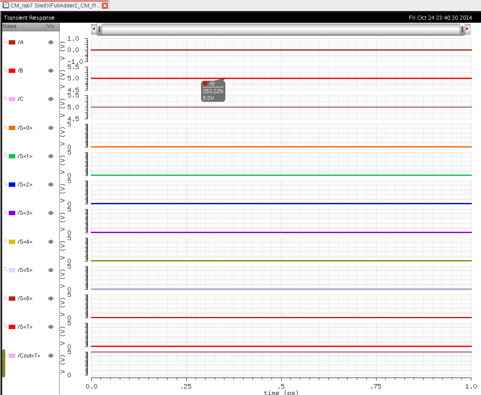
Task: Click the right scroll arrow of zoom bar
Action: coord(467,29)
